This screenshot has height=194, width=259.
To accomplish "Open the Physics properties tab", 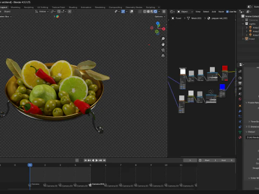I will [x=240, y=122].
